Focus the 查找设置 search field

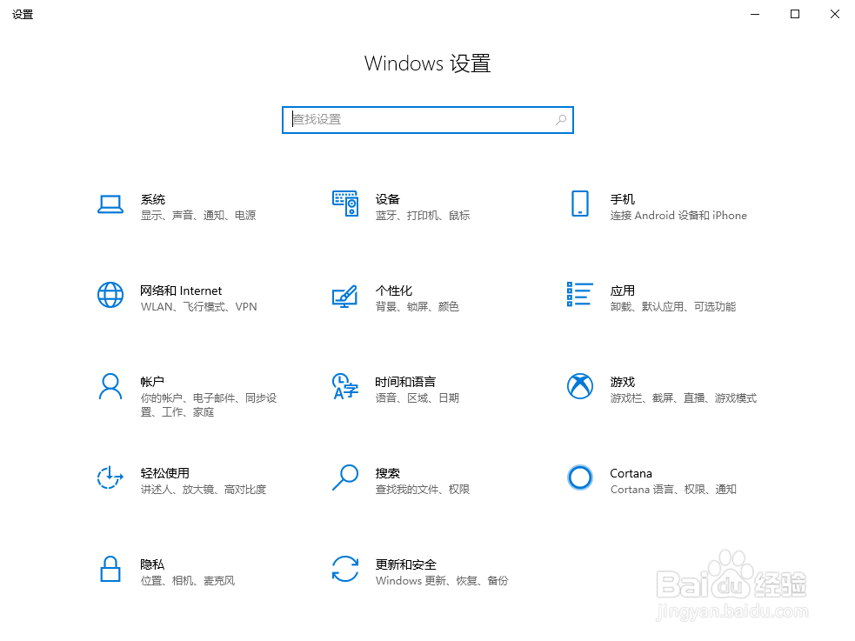428,120
